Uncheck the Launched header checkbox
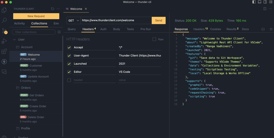 69,64
